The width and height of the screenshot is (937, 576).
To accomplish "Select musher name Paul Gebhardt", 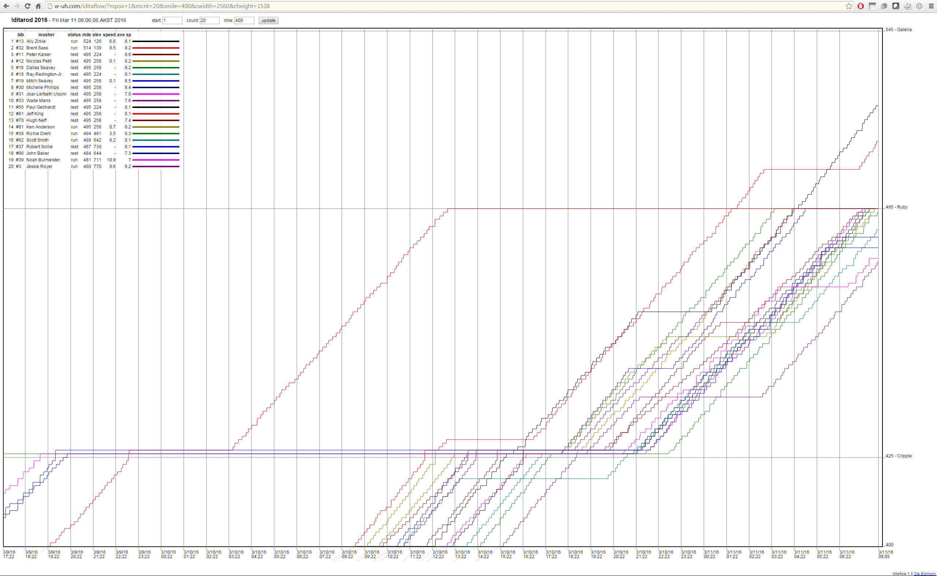I will tap(41, 108).
